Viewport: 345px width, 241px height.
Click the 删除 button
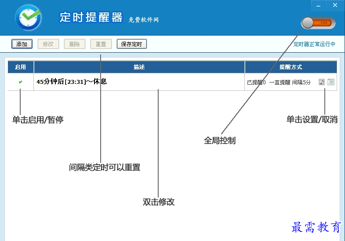coord(75,44)
